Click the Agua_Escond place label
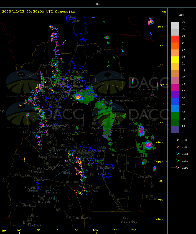The width and height of the screenshot is (196, 234). point(82,218)
